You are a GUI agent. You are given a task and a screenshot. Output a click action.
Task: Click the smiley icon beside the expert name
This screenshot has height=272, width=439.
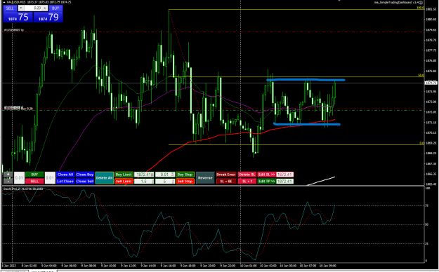pyautogui.click(x=421, y=2)
